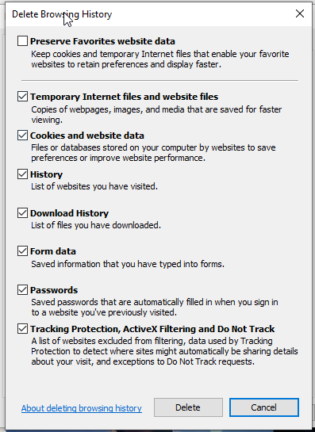Image resolution: width=315 pixels, height=432 pixels.
Task: Click the bold Form data label text
Action: 53,251
